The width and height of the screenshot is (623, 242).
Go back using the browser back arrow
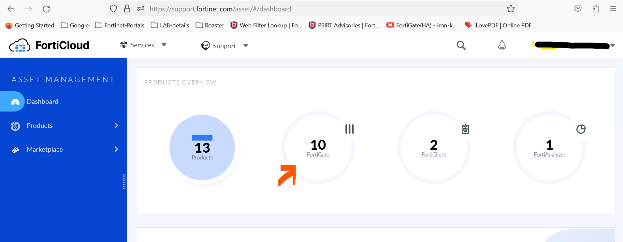pyautogui.click(x=11, y=9)
